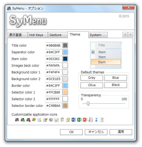Apply the Olive default theme

point(92,85)
